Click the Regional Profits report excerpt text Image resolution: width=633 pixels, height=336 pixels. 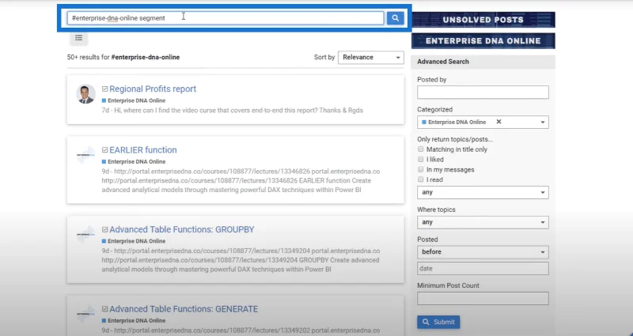point(232,110)
